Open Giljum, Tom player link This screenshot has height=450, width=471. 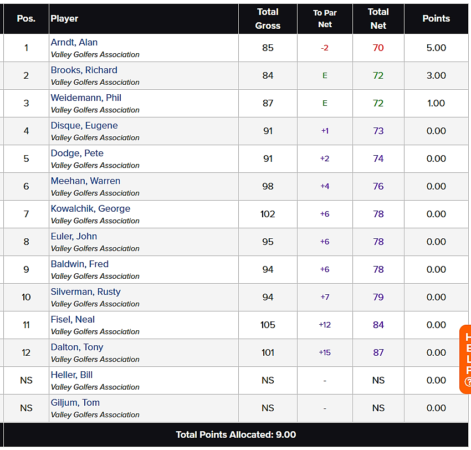click(x=75, y=402)
